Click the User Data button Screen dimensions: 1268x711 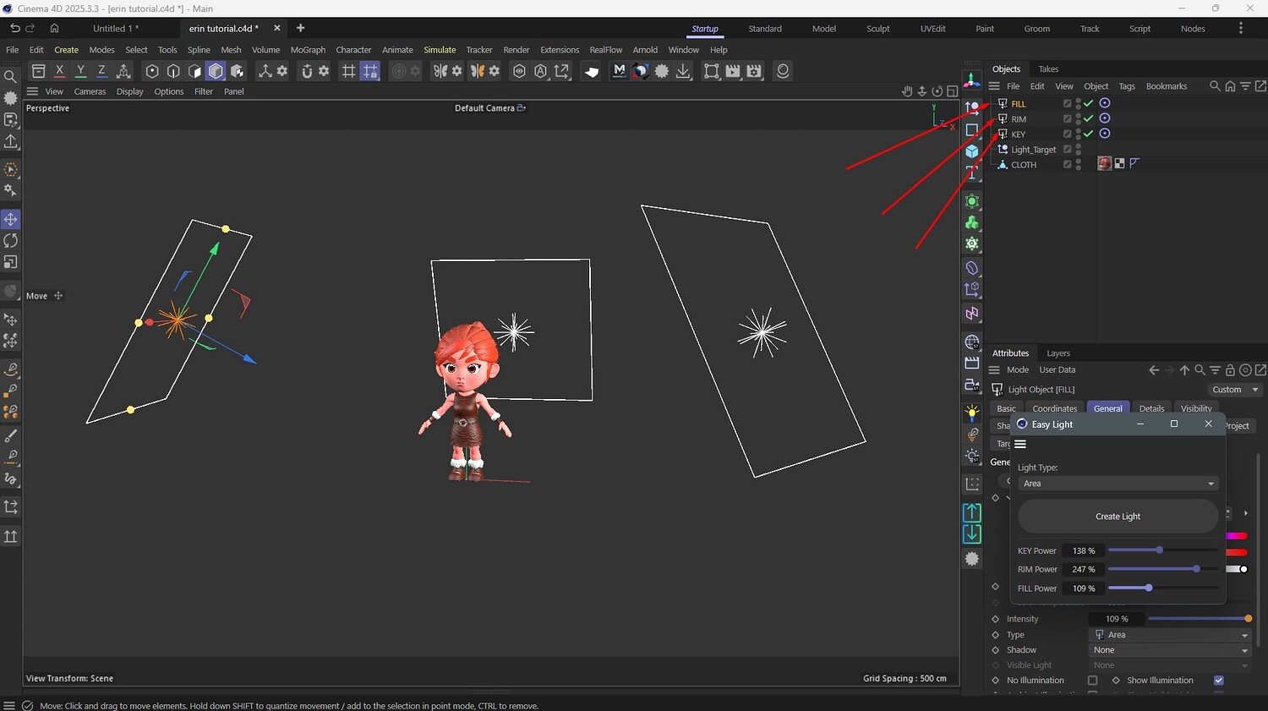1057,370
